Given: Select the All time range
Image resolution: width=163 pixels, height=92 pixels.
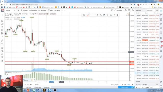Looking at the screenshot, I should click(x=31, y=84).
